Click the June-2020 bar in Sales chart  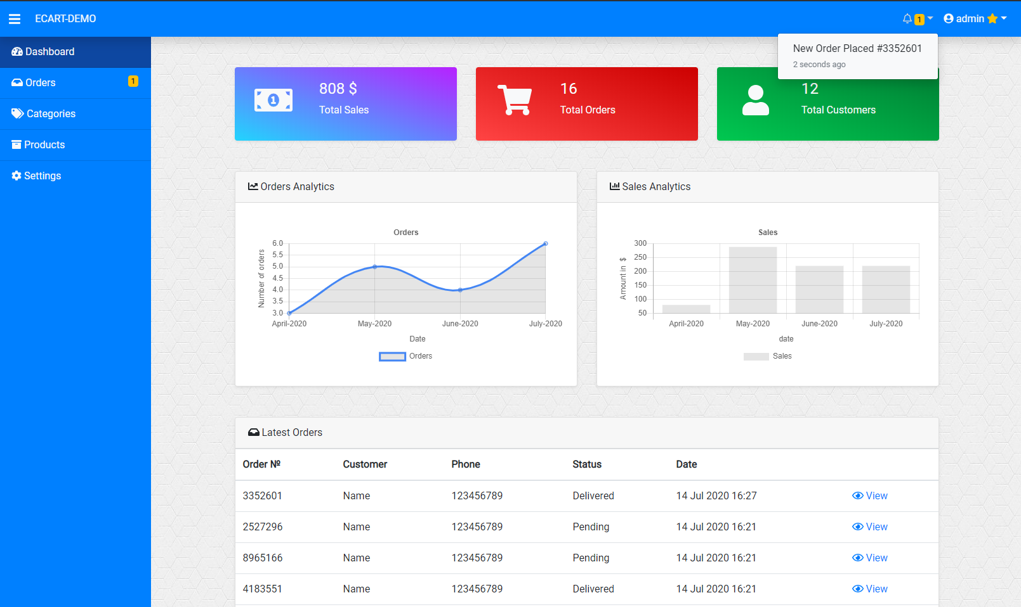pyautogui.click(x=819, y=290)
